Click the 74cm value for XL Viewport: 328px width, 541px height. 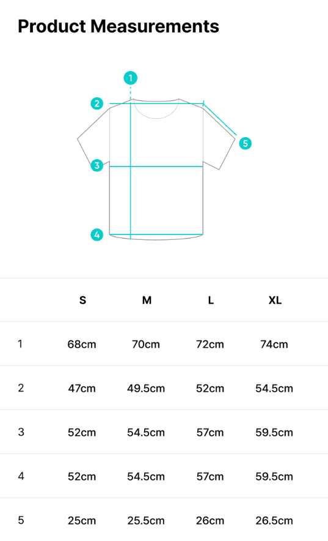tap(274, 345)
